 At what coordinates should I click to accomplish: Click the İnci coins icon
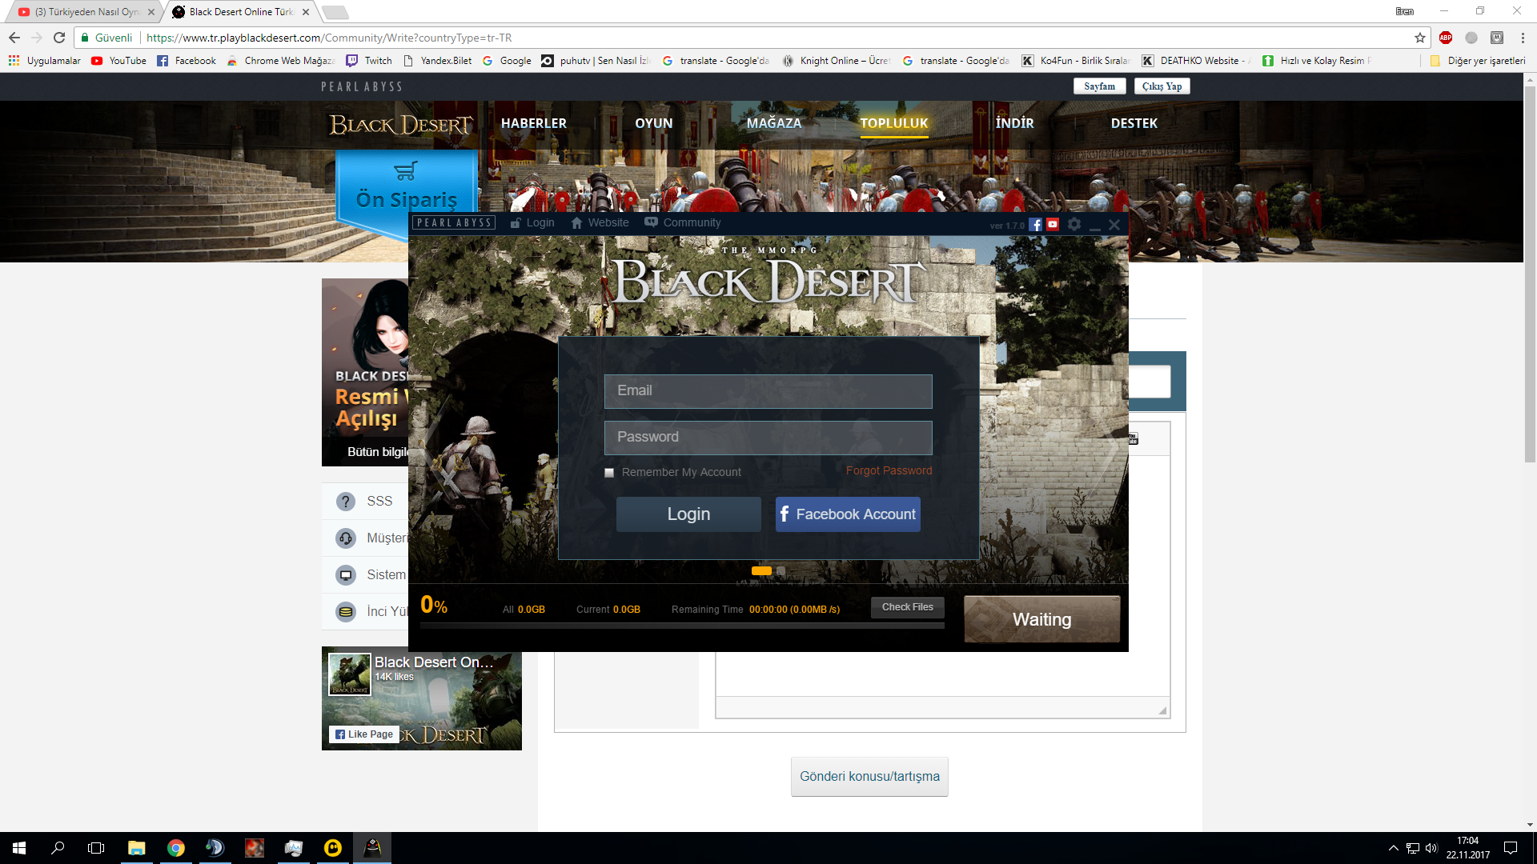[x=346, y=612]
